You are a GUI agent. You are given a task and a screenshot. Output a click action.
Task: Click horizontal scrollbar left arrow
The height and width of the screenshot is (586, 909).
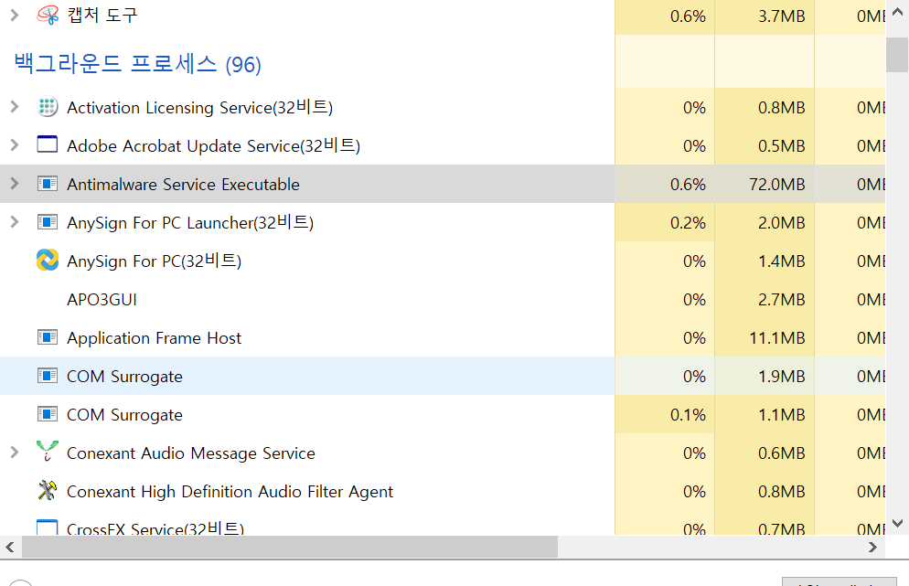click(10, 547)
